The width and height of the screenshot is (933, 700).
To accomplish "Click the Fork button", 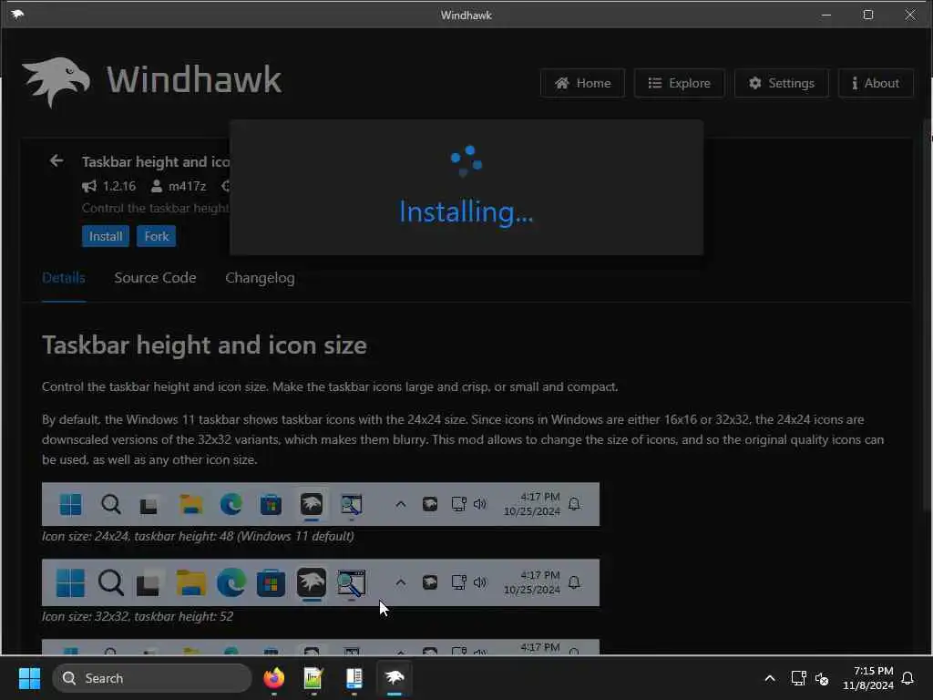I will coord(157,236).
